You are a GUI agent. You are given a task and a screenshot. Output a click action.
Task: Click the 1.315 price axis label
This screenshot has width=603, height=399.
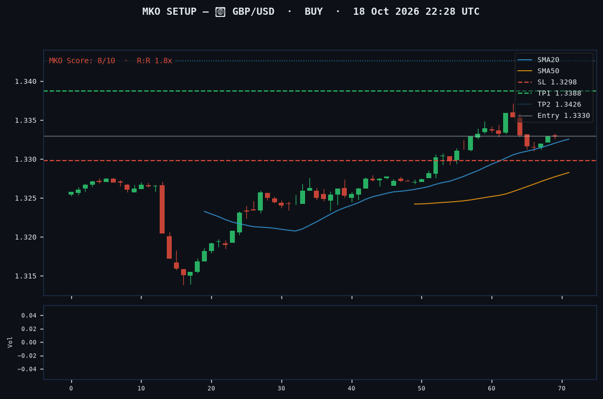(25, 276)
